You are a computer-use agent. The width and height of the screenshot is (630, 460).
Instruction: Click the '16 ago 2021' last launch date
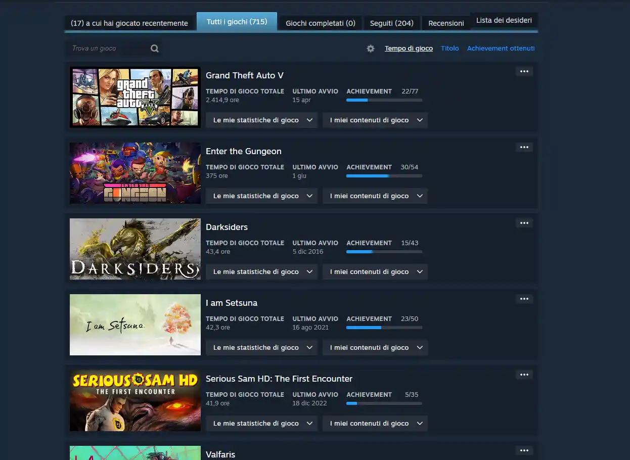coord(310,328)
